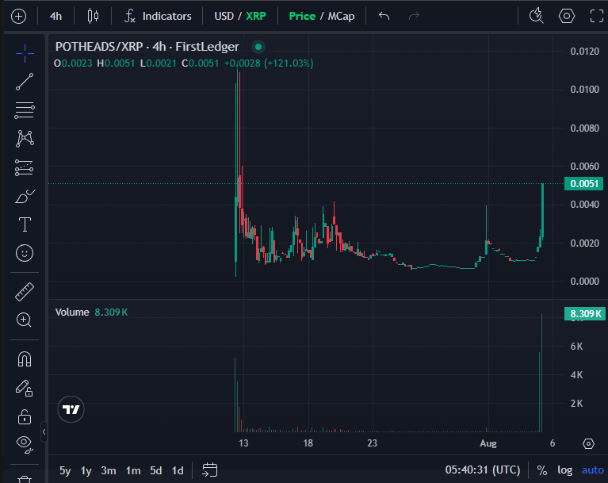The height and width of the screenshot is (483, 608).
Task: Select the brush drawing tool
Action: pos(25,197)
